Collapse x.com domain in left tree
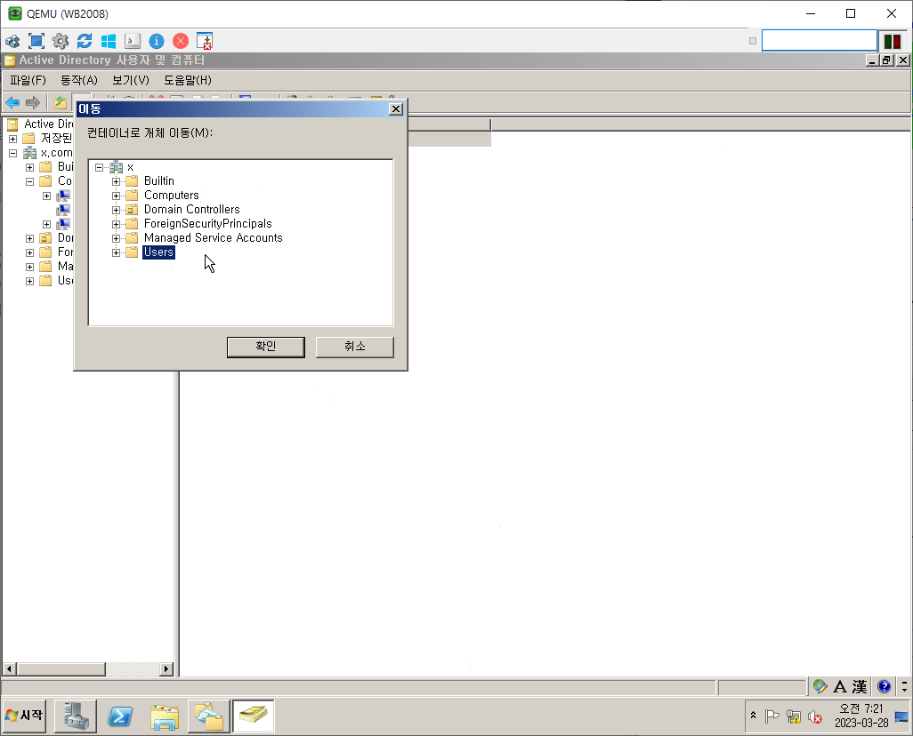 (12, 154)
